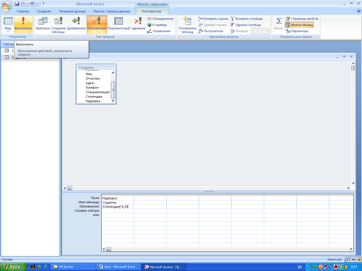
Task: Choose Создание таблицы query type
Action: (x=59, y=25)
